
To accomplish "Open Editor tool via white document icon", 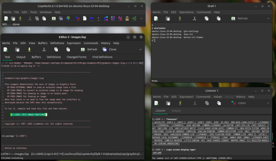I will click(85, 18).
